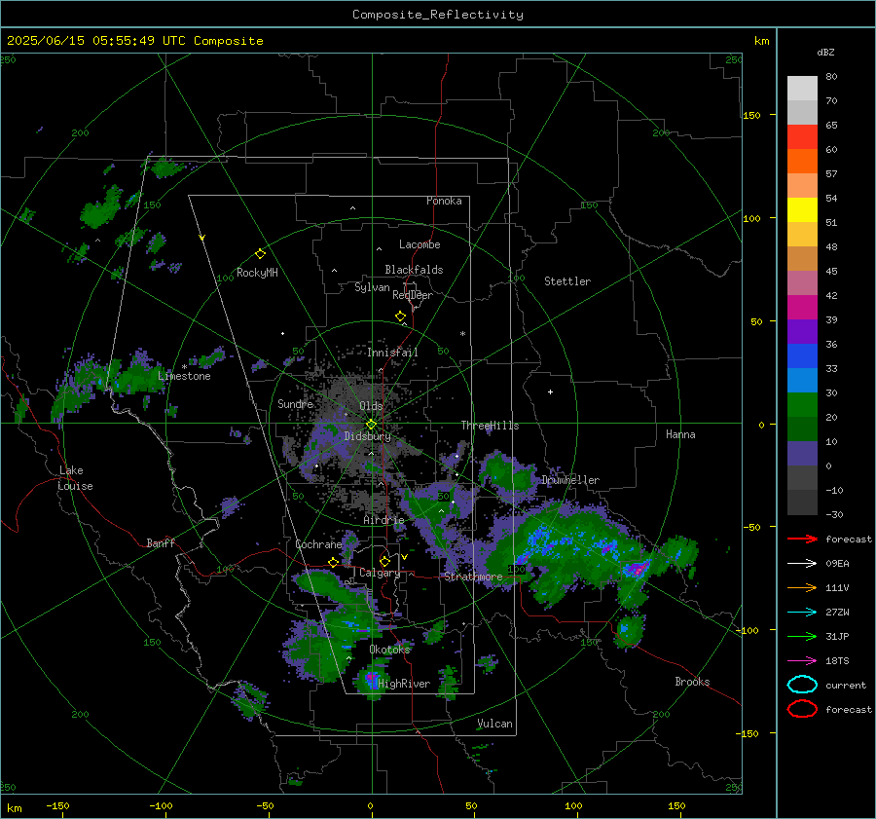Select the 65 dBZ red color swatch

pyautogui.click(x=802, y=137)
